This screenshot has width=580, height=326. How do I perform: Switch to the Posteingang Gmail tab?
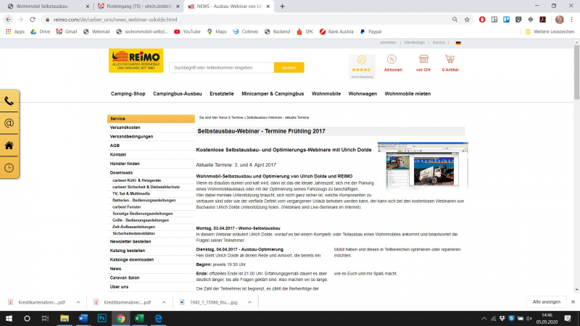tap(139, 7)
